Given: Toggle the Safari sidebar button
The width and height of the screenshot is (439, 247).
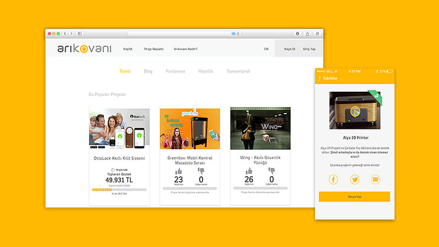Looking at the screenshot, I should pos(80,33).
